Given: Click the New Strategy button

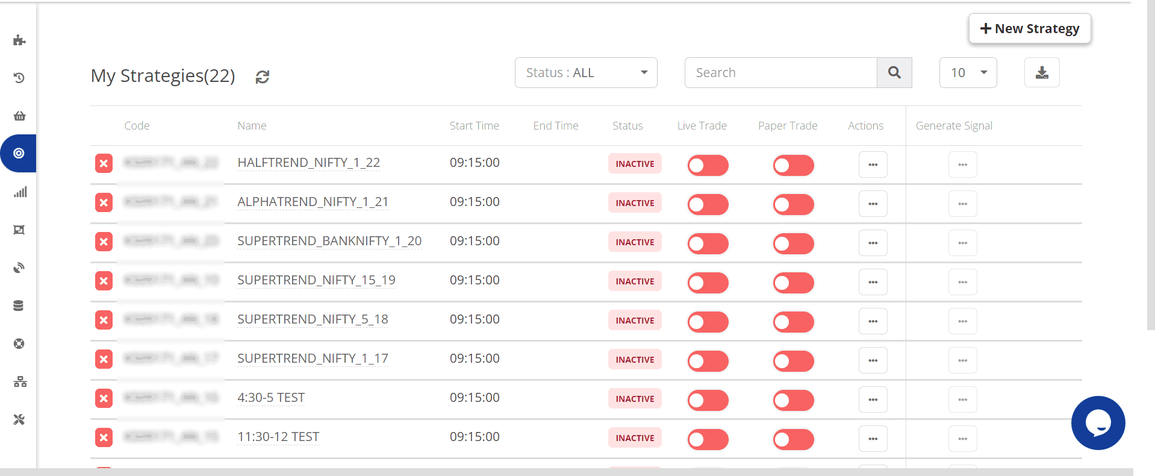Looking at the screenshot, I should 1029,29.
